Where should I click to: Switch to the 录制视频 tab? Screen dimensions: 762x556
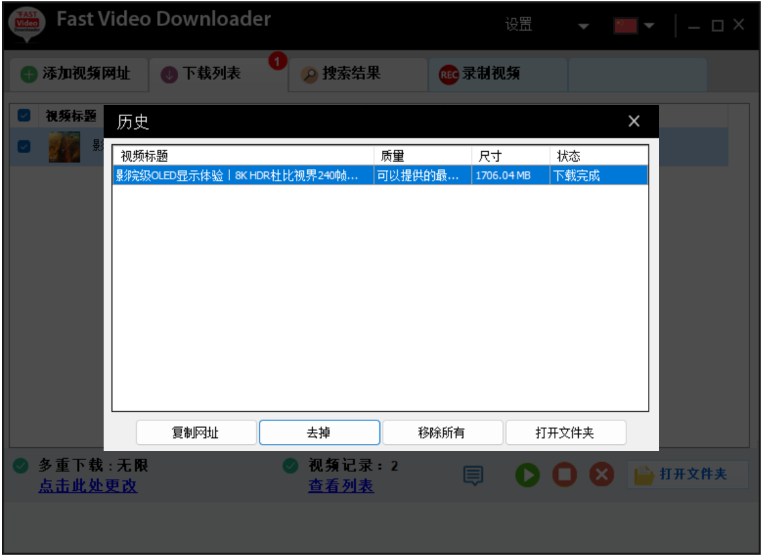tap(497, 75)
